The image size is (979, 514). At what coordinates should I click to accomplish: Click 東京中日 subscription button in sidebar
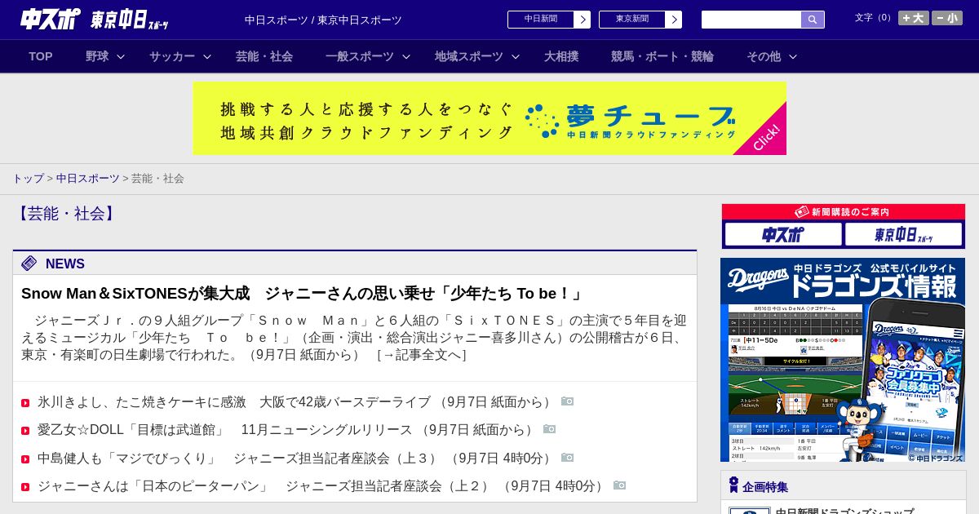904,235
